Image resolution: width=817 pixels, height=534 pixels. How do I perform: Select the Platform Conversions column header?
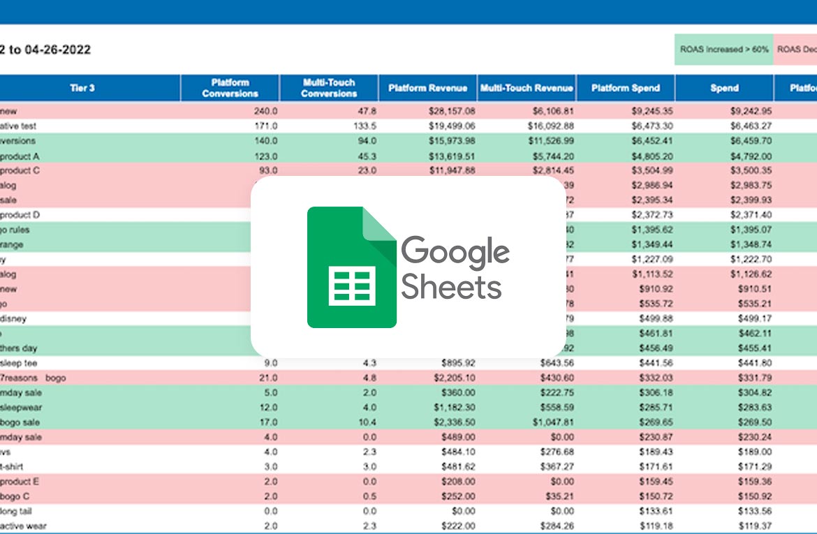pos(230,88)
